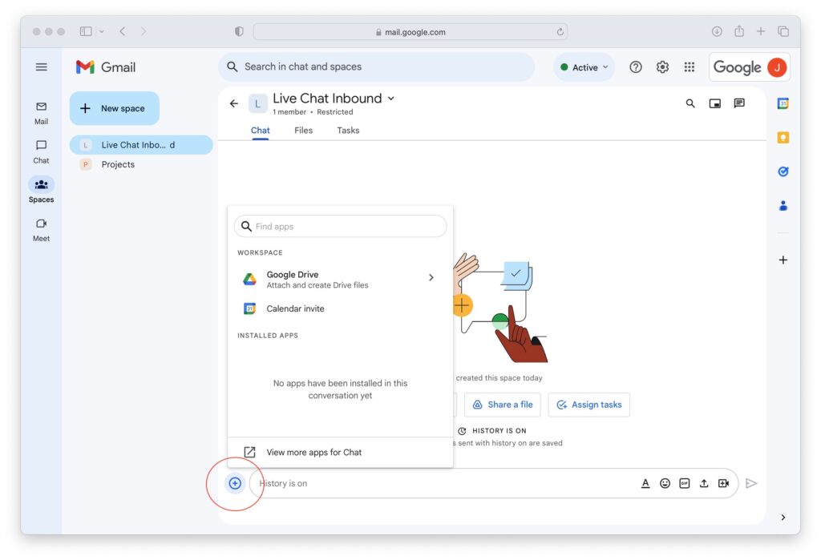Viewport: 821px width, 560px height.
Task: Send the message with arrow icon
Action: 751,483
